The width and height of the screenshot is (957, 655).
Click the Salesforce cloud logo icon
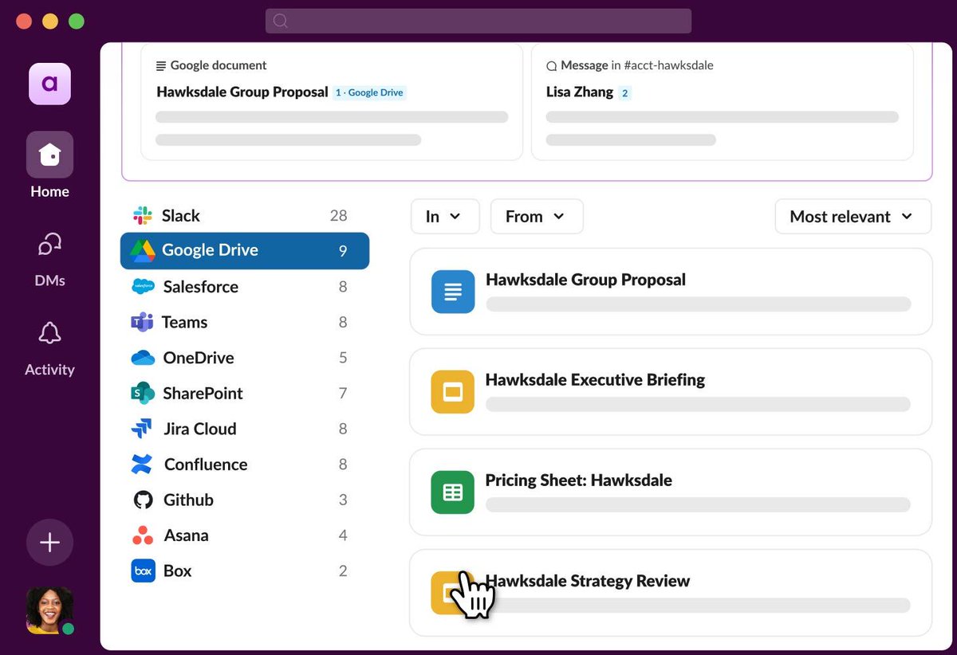[x=143, y=287]
